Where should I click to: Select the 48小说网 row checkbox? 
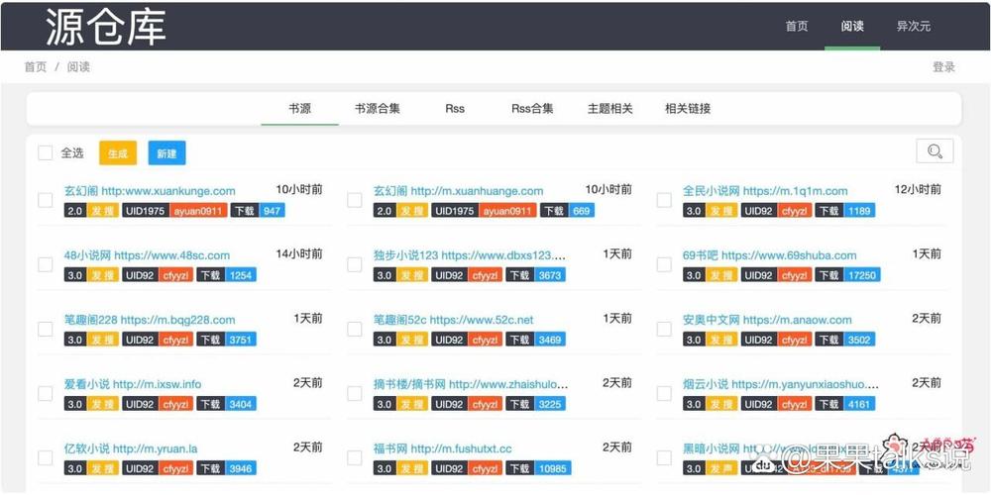(46, 264)
